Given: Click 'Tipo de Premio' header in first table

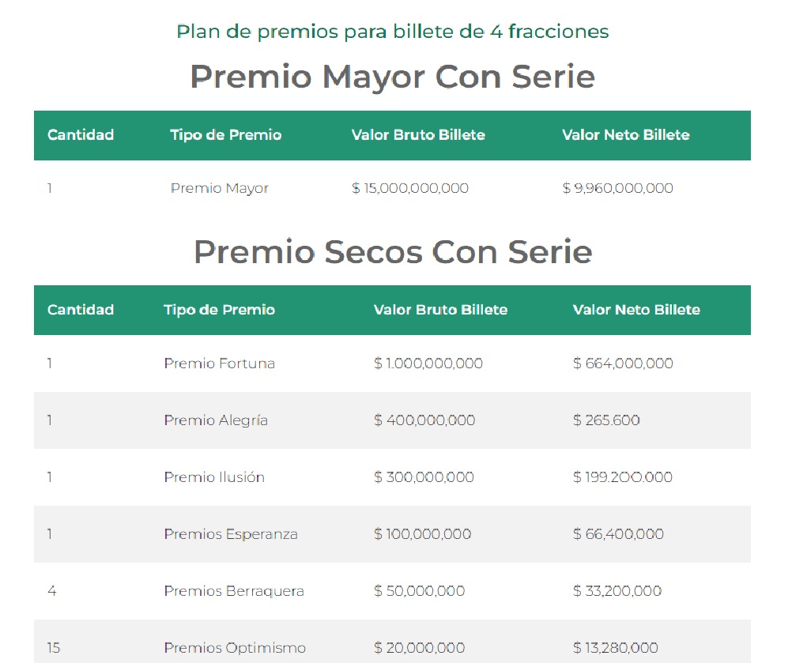Looking at the screenshot, I should click(x=226, y=135).
